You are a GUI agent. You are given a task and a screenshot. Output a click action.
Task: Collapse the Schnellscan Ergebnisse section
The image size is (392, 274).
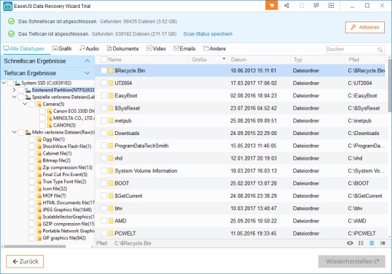point(87,61)
